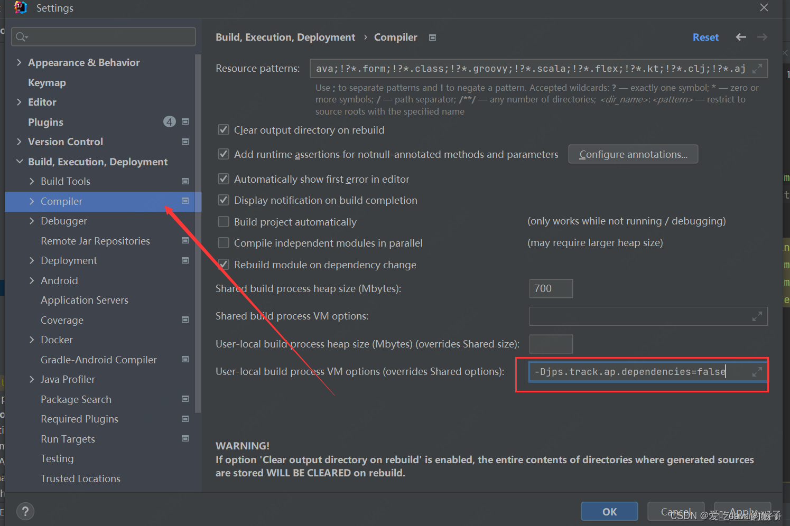790x526 pixels.
Task: Expand the Appearance & Behavior section
Action: [19, 62]
